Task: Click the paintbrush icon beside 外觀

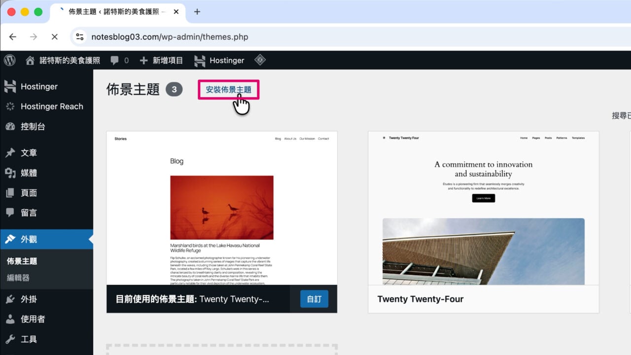Action: click(10, 239)
